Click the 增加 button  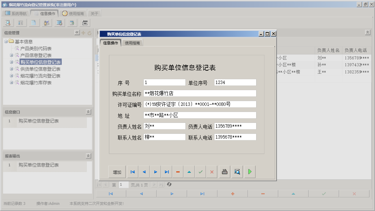[x=117, y=172]
